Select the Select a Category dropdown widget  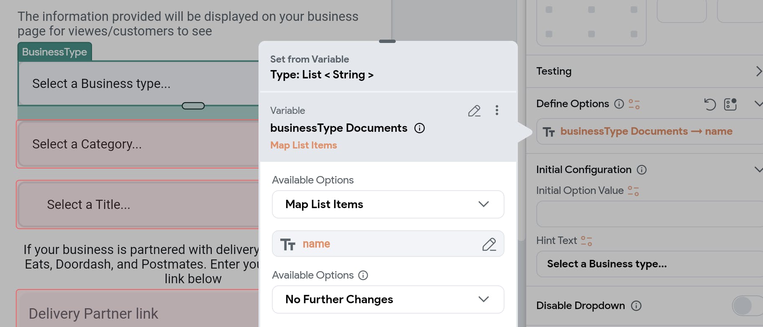(x=138, y=144)
